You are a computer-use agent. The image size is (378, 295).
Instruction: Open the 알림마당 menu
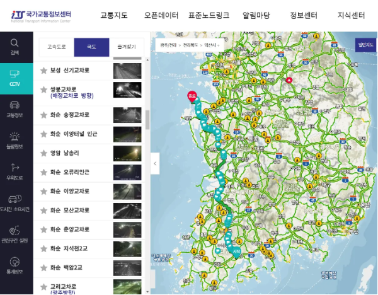[256, 15]
